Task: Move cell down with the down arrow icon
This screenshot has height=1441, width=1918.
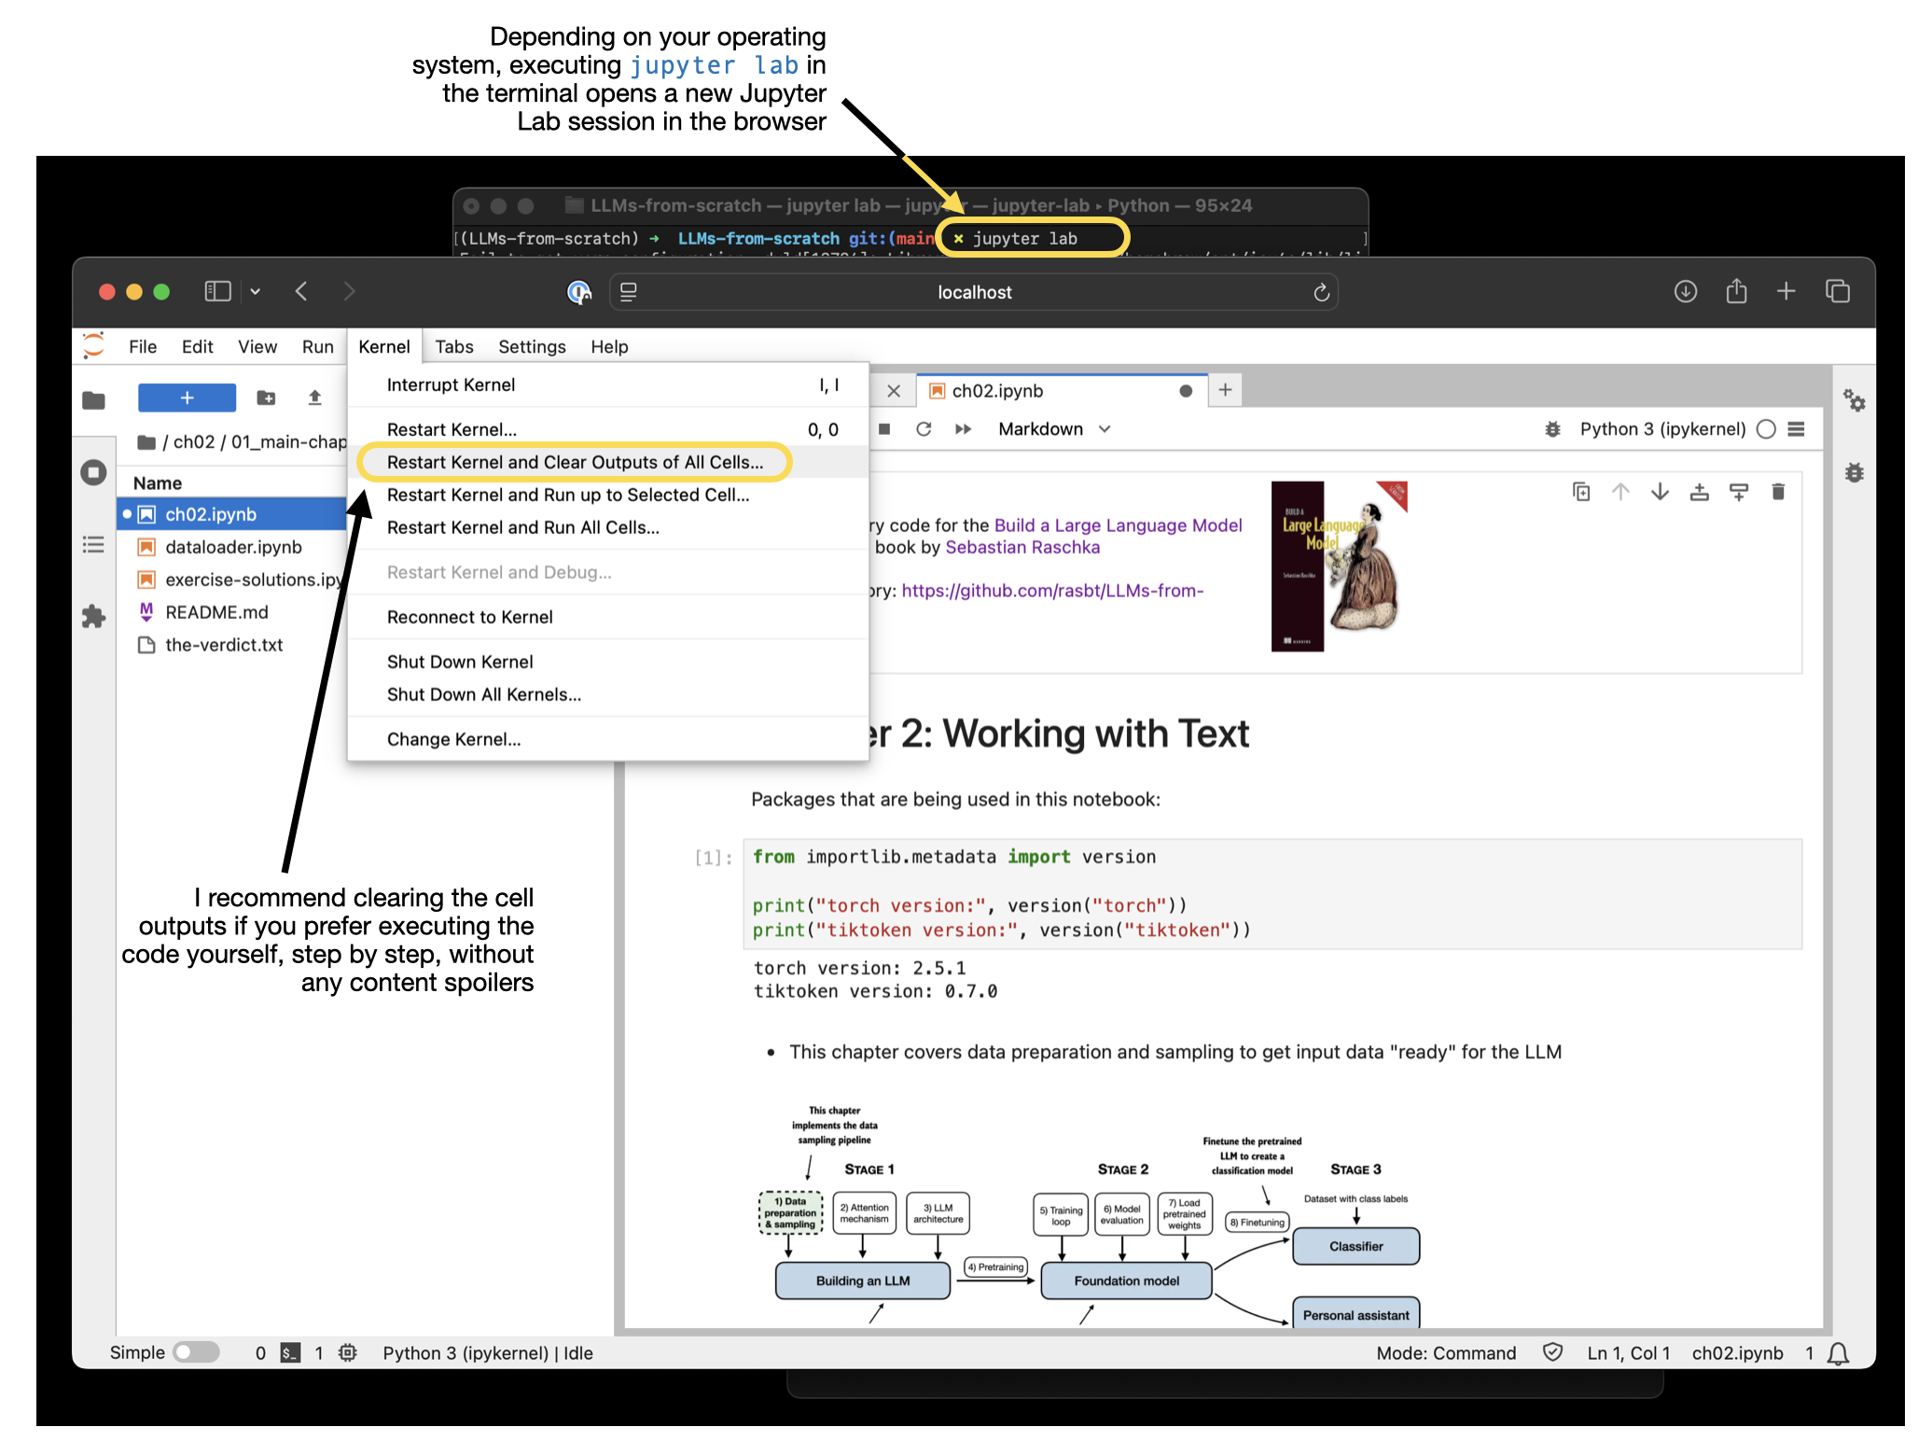Action: click(1660, 491)
